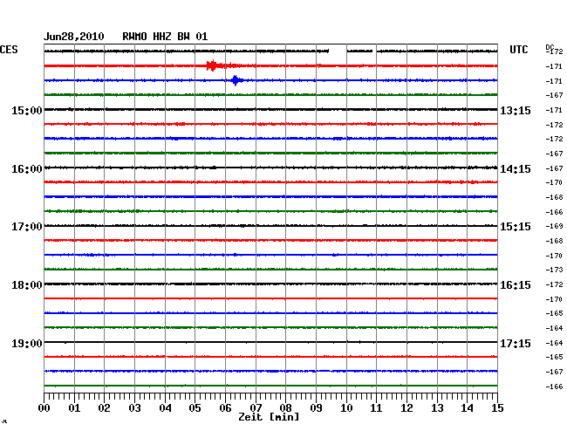Click the -169 DC offset value
567x431 pixels.
[x=554, y=226]
